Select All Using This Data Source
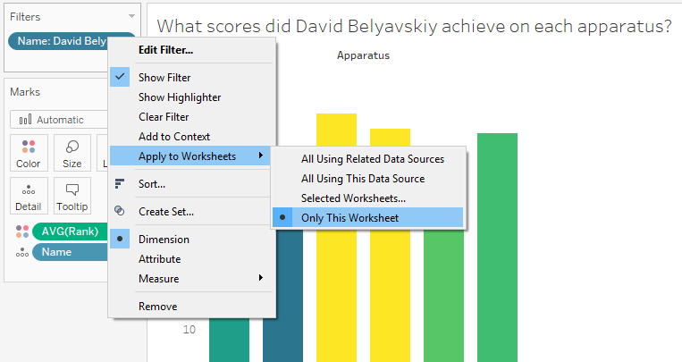 [x=362, y=179]
